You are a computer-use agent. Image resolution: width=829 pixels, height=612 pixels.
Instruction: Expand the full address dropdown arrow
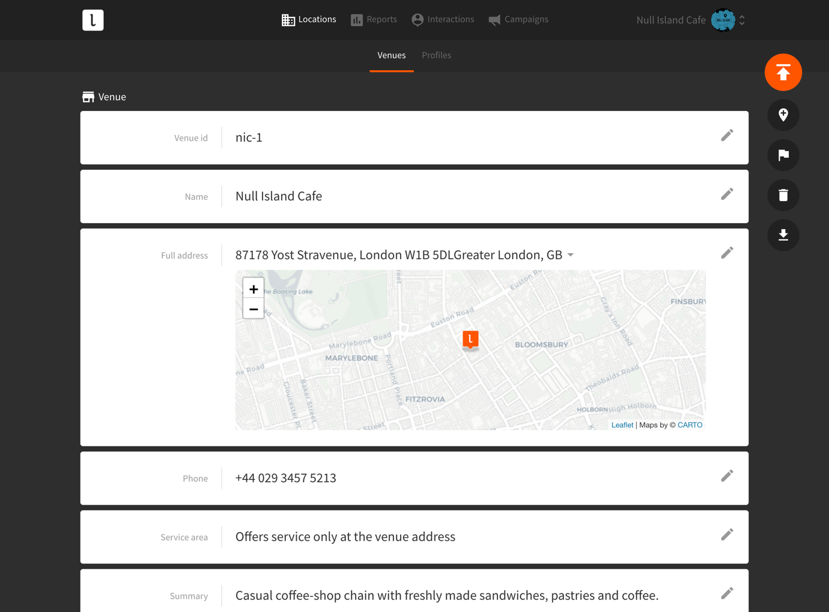(571, 255)
